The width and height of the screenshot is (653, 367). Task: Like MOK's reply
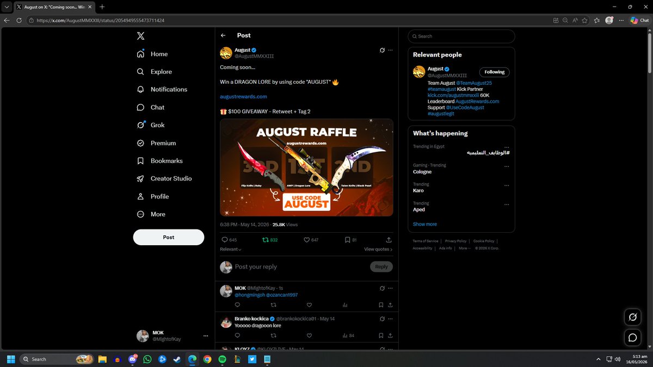pyautogui.click(x=309, y=305)
